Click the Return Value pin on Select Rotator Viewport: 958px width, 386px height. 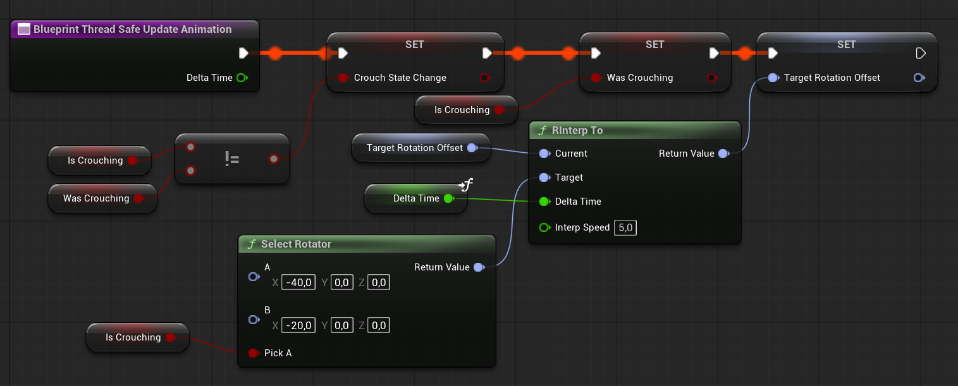click(x=479, y=267)
